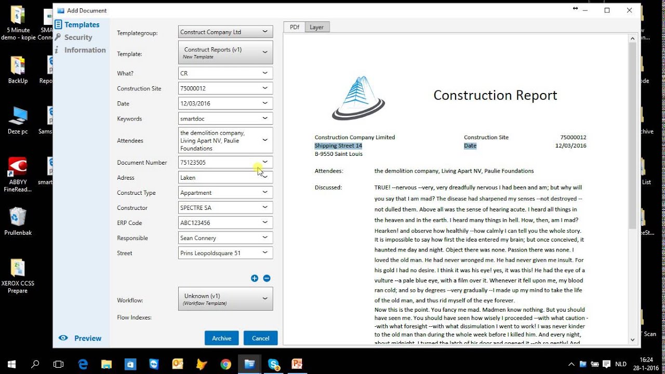Select the XEROX CCSS Prepare desktop icon
This screenshot has height=374, width=665.
point(18,275)
